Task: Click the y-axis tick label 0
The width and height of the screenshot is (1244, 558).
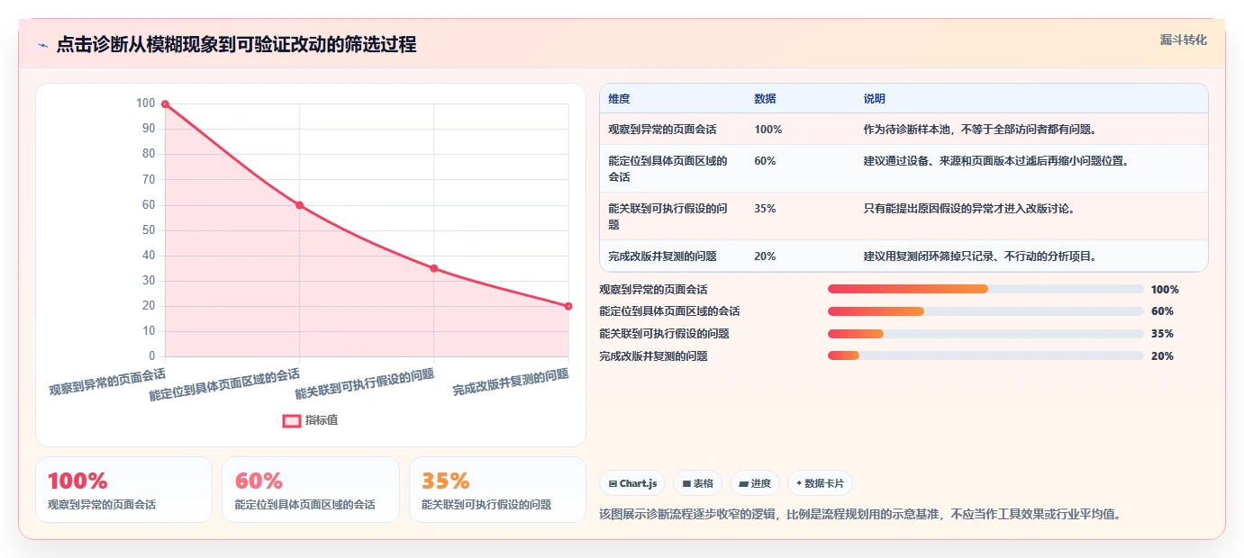Action: [x=151, y=356]
